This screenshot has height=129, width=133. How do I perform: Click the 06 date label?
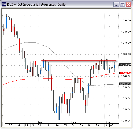[x=112, y=125]
